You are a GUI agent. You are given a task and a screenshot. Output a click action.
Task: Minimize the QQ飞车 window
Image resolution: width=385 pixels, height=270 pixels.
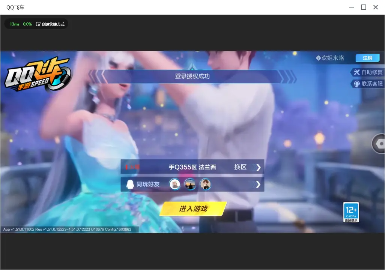pos(352,7)
